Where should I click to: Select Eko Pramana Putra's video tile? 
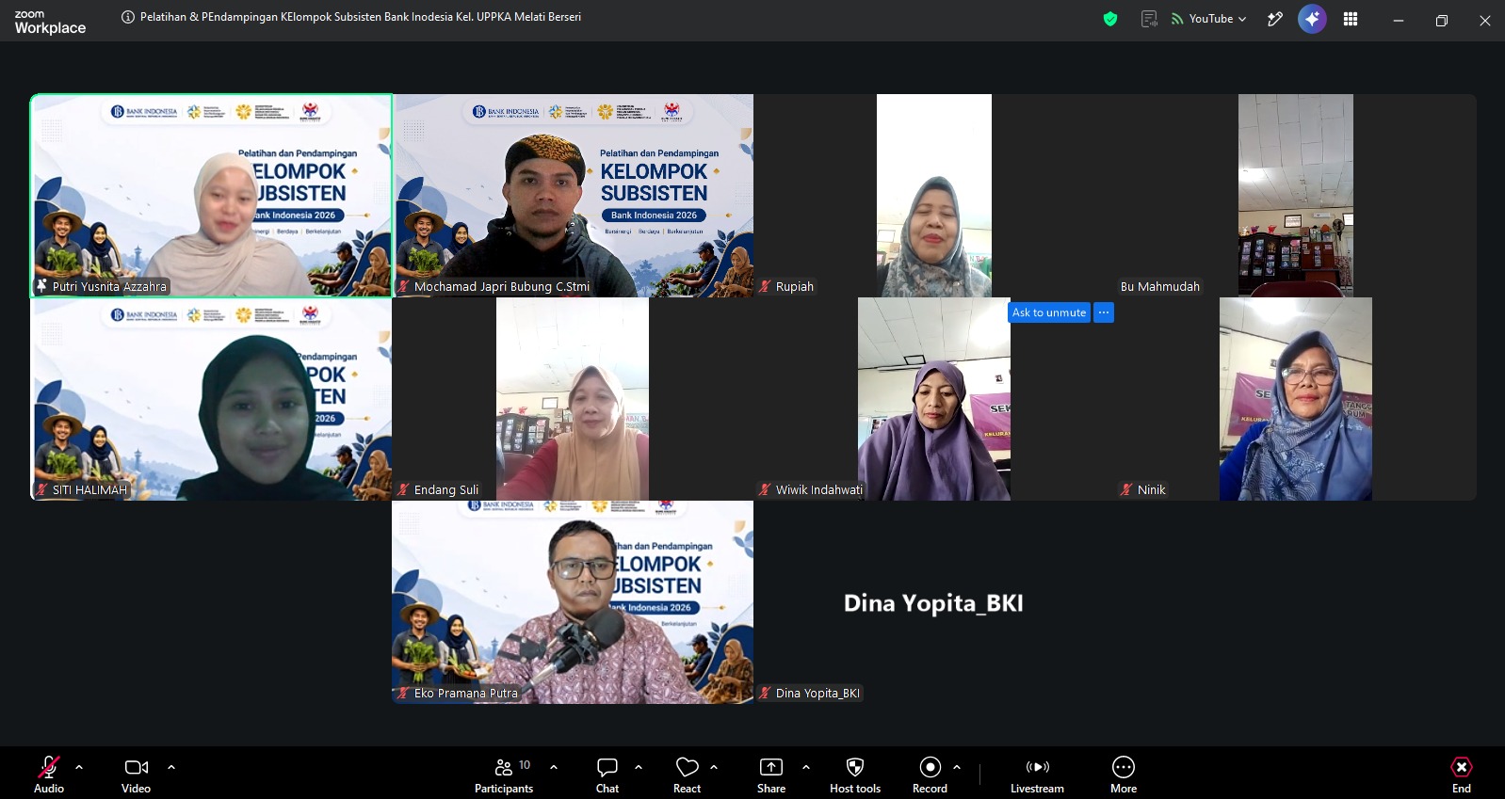pos(573,602)
